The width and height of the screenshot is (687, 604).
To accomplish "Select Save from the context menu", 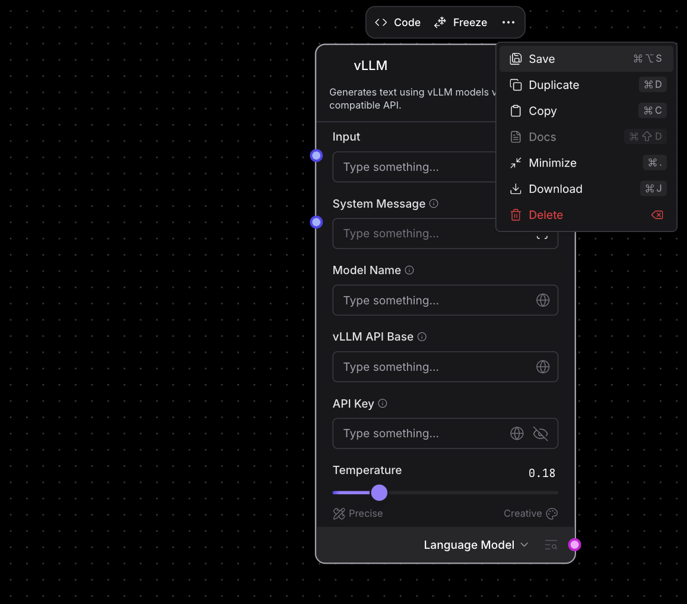I will (x=586, y=59).
